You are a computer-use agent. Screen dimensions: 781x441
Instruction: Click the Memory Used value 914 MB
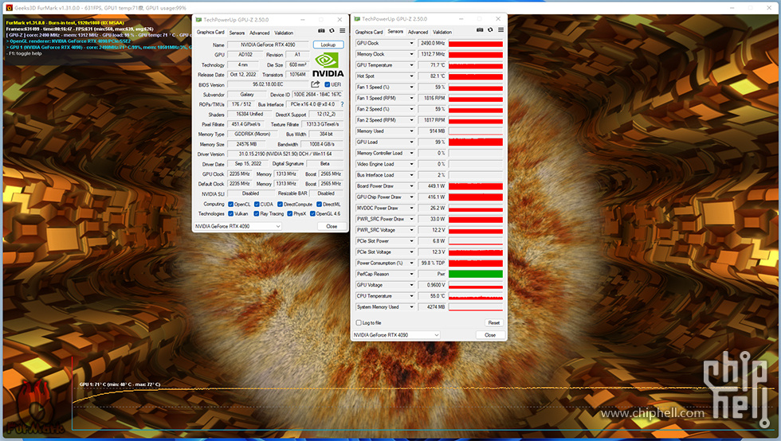click(x=432, y=131)
